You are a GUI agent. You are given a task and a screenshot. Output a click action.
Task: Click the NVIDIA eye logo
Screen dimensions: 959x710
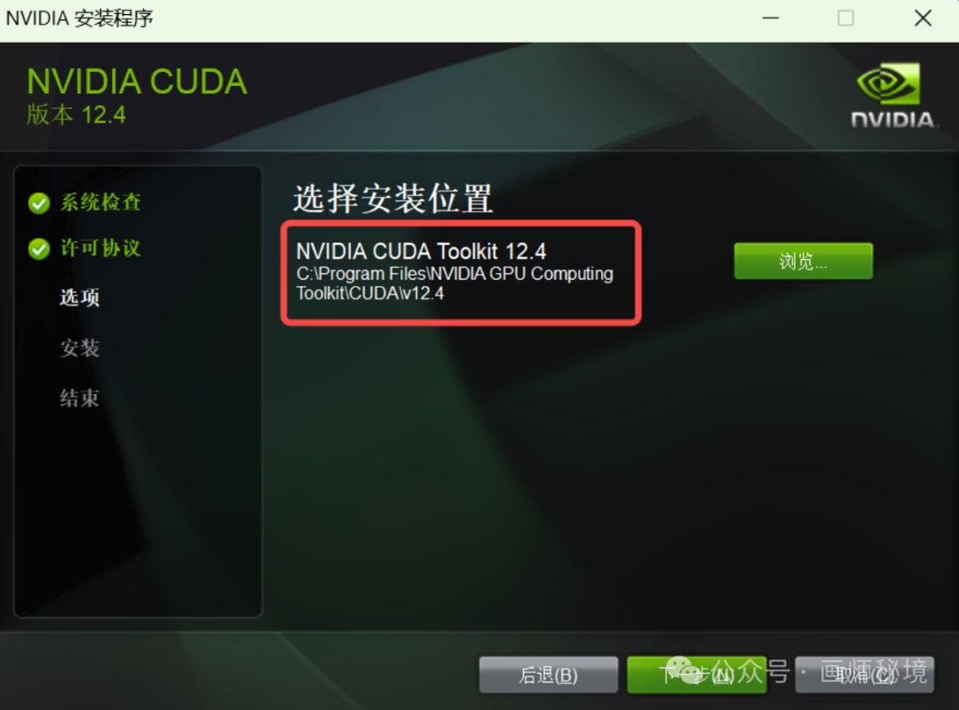tap(888, 83)
